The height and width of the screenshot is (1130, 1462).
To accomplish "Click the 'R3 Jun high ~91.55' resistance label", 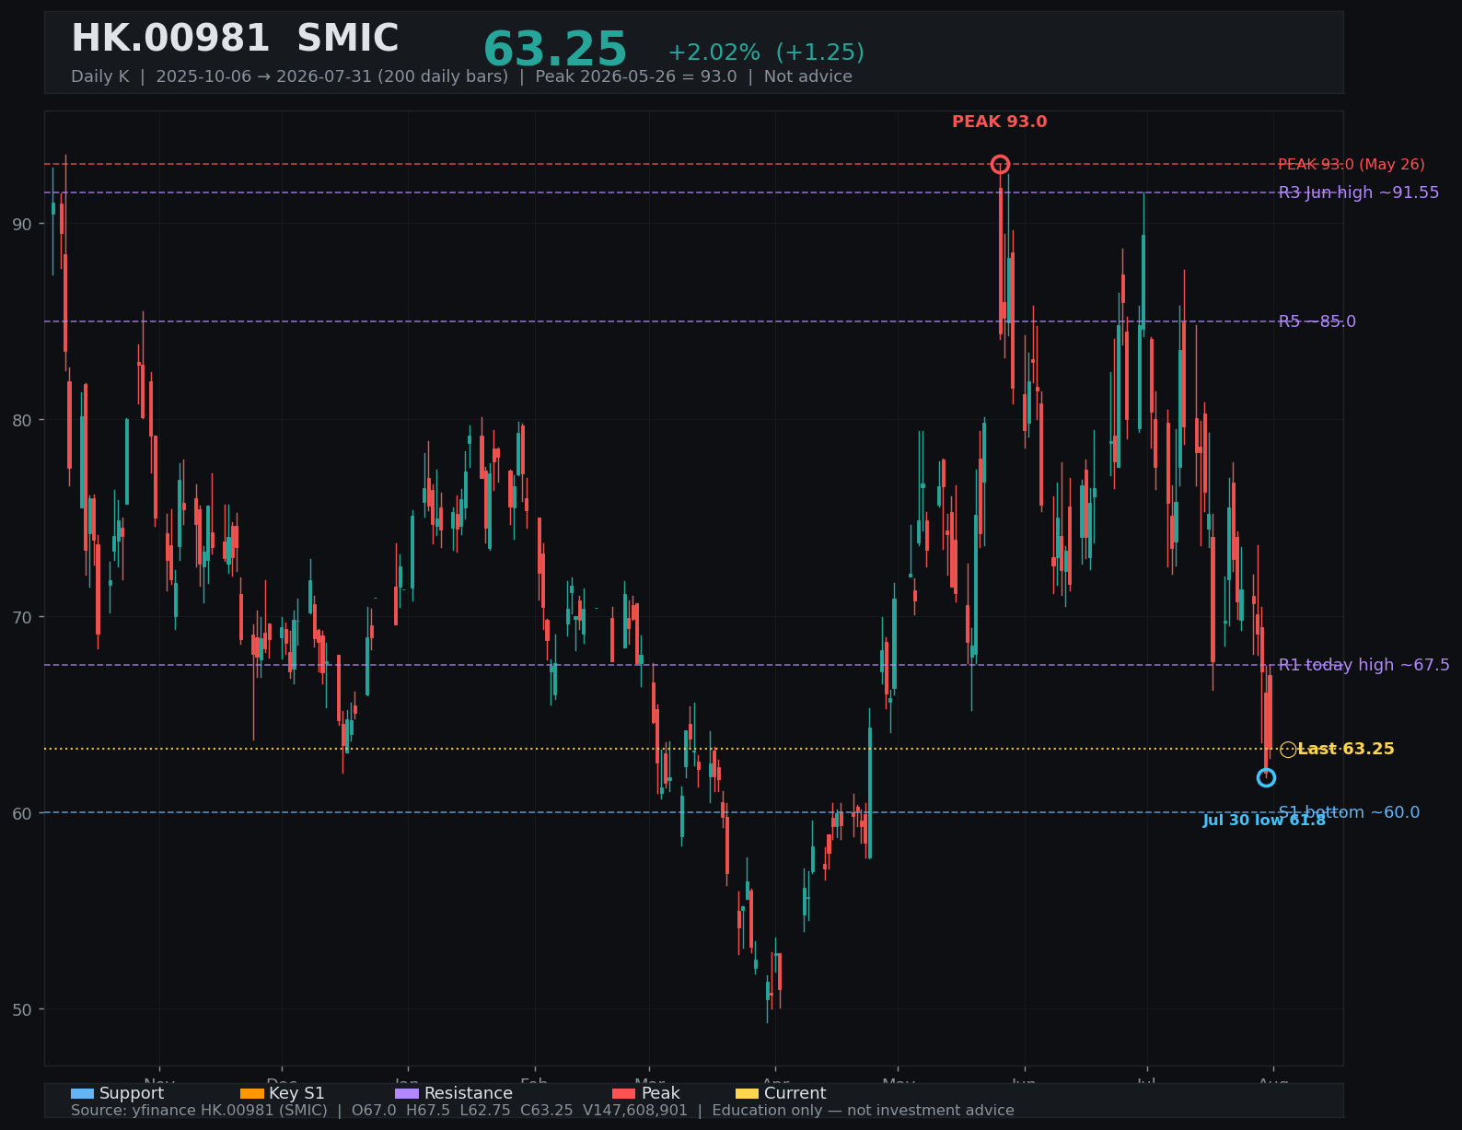I will (x=1359, y=192).
